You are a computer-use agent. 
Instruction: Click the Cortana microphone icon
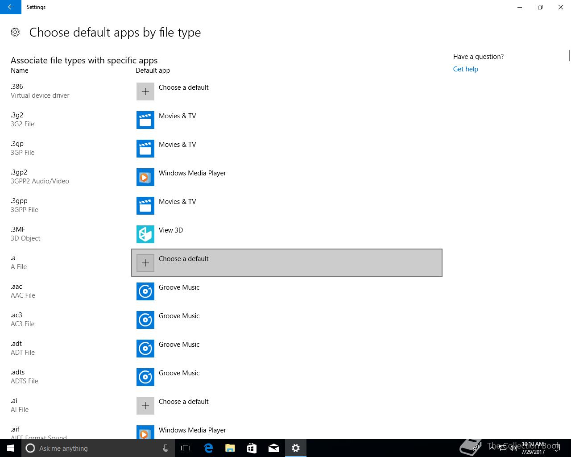tap(166, 448)
